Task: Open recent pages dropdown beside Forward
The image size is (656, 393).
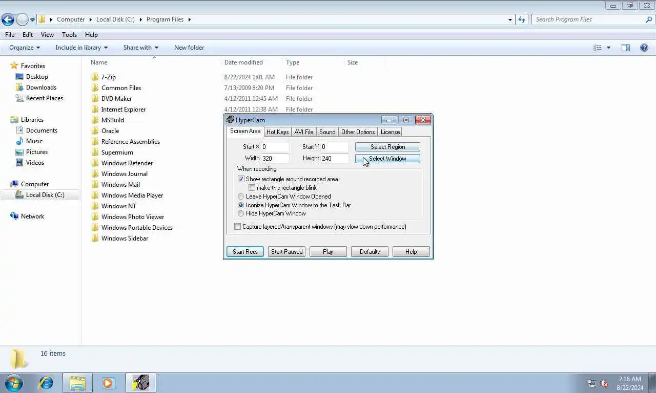Action: click(x=32, y=19)
